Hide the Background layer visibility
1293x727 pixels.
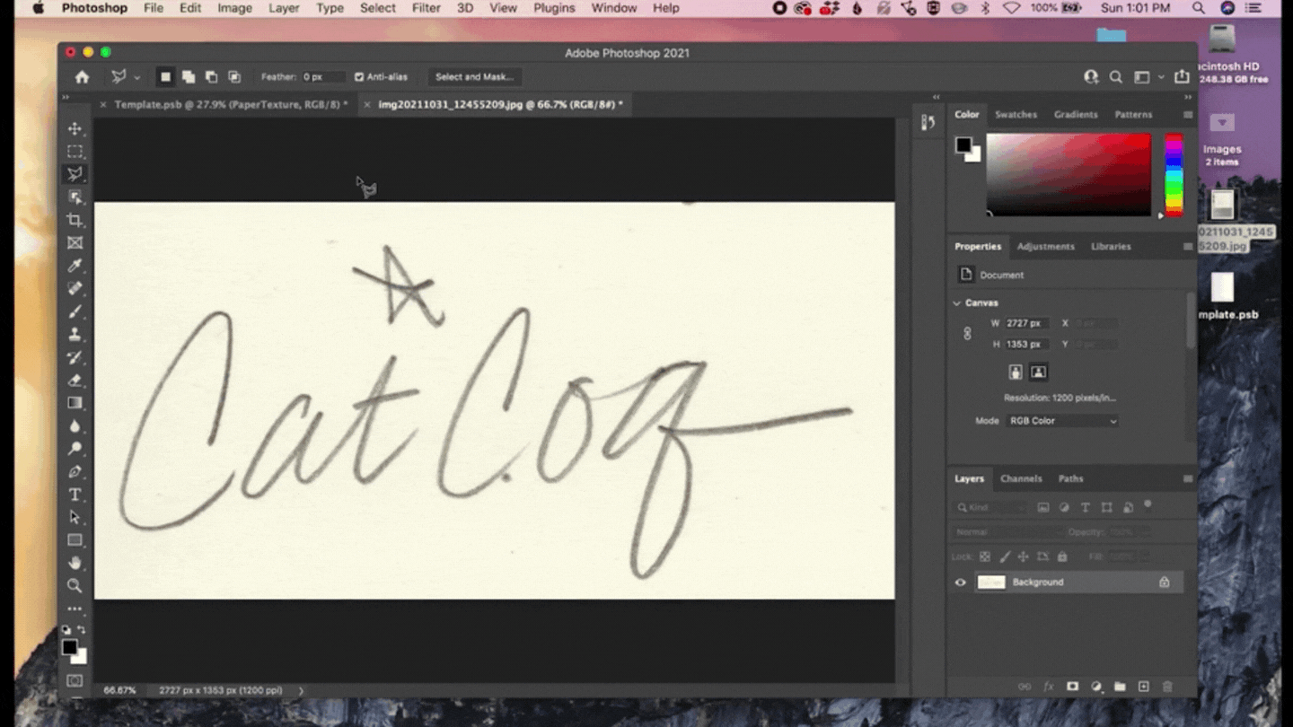tap(960, 582)
